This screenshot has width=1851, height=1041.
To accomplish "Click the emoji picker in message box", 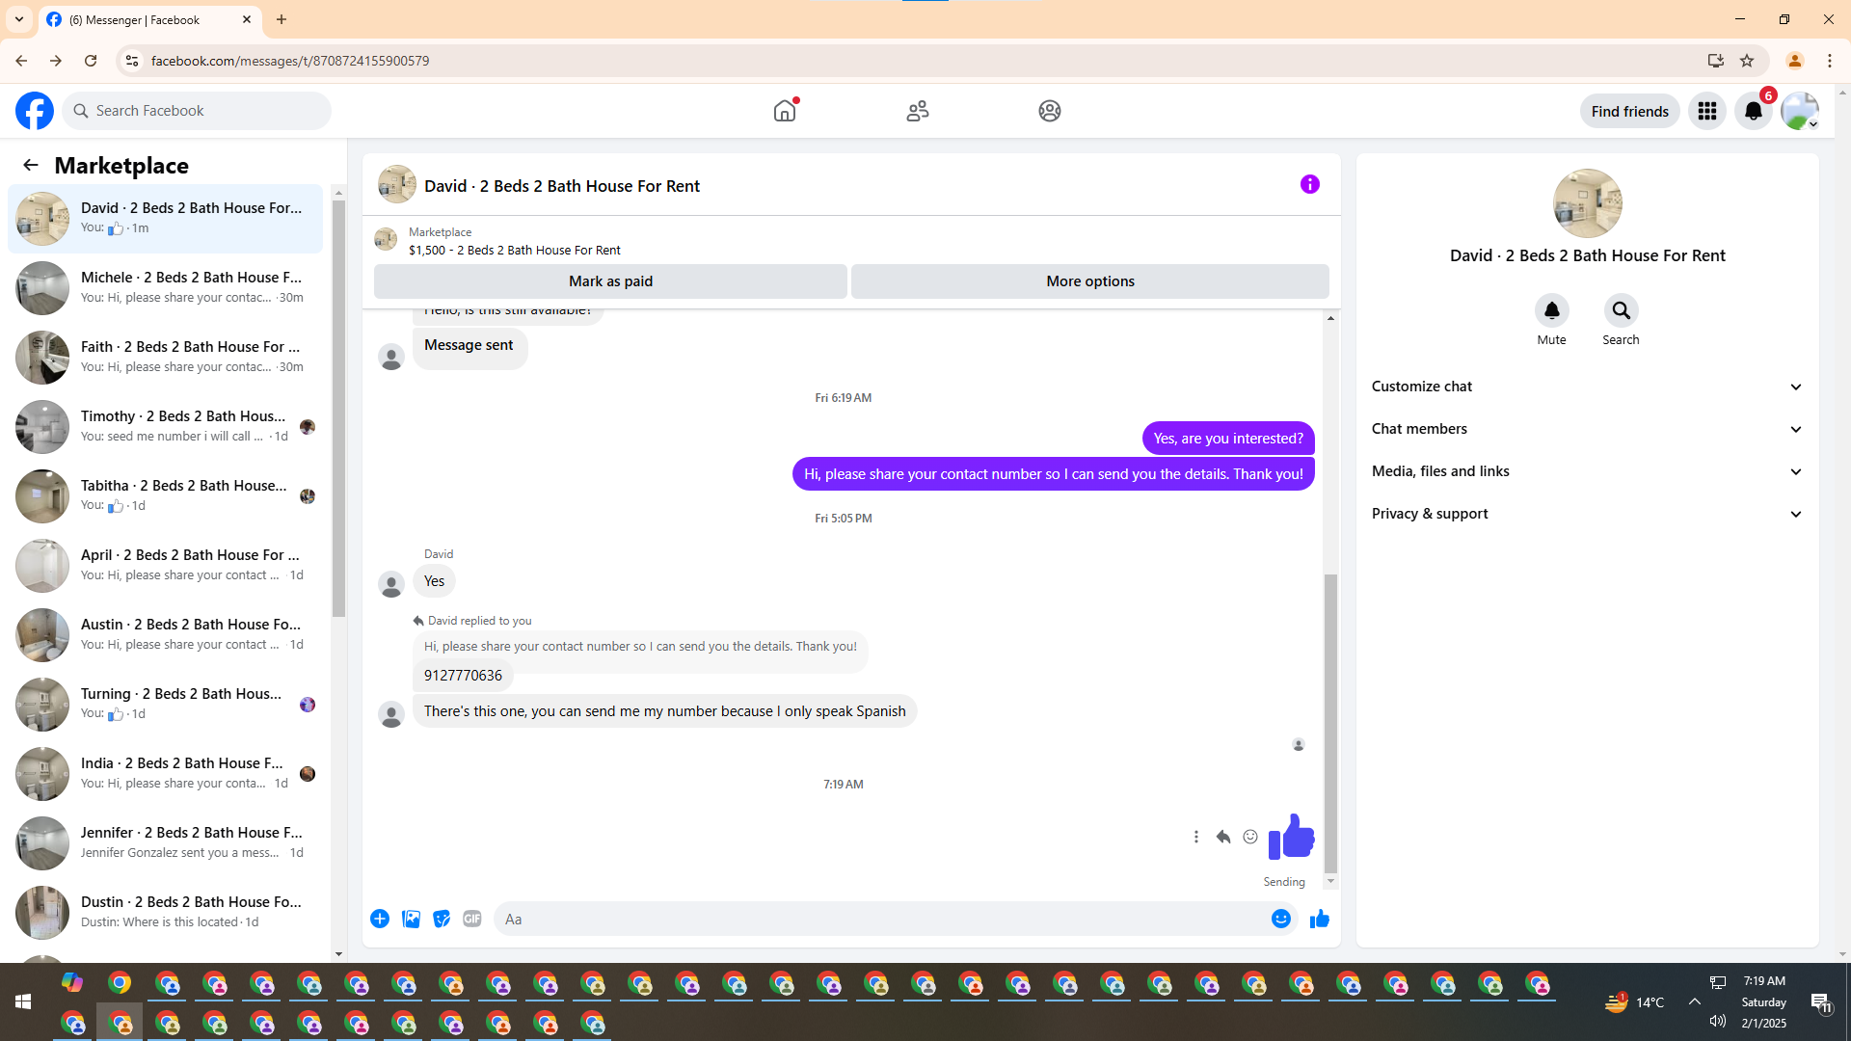I will pos(1280,919).
